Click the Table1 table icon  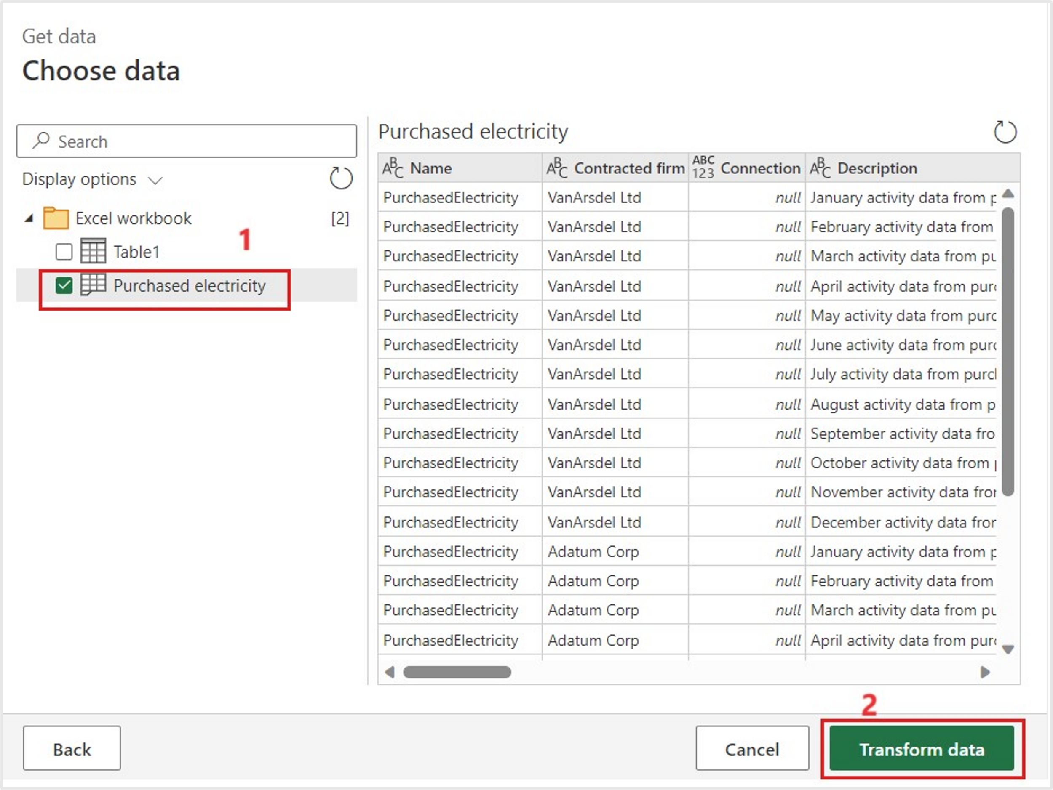pyautogui.click(x=93, y=251)
